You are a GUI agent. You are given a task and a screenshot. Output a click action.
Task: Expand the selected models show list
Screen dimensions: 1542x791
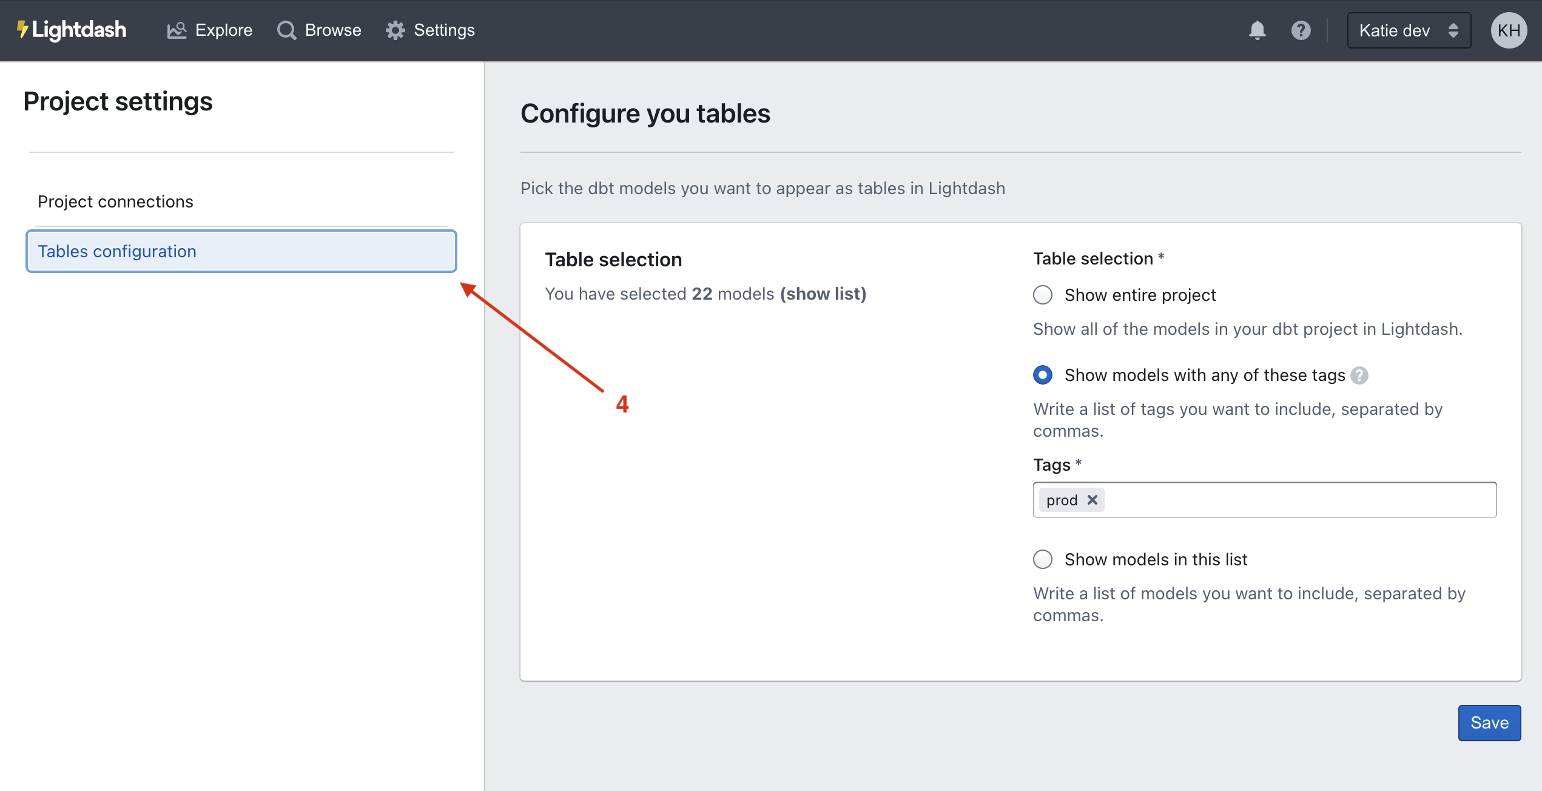pos(823,294)
